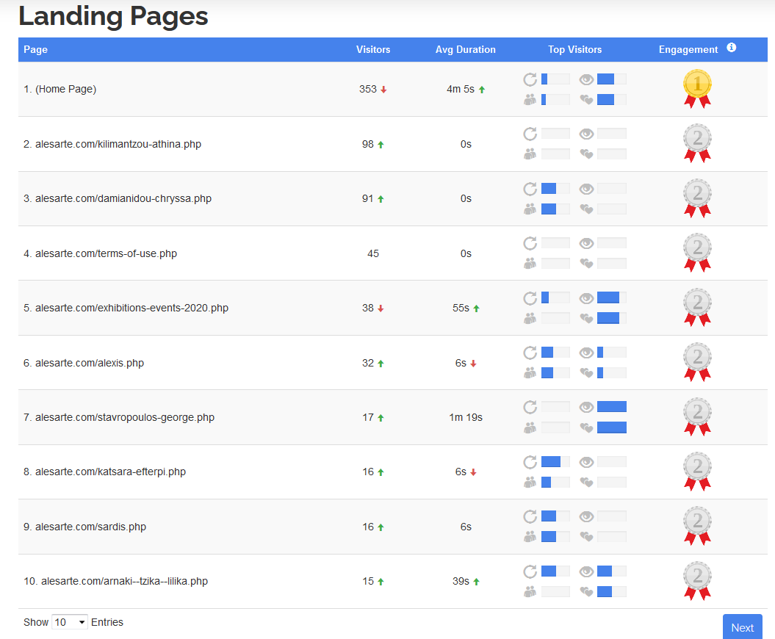The height and width of the screenshot is (639, 775).
Task: Open alesarte.com/stavropoulos-george.php entry
Action: [118, 417]
